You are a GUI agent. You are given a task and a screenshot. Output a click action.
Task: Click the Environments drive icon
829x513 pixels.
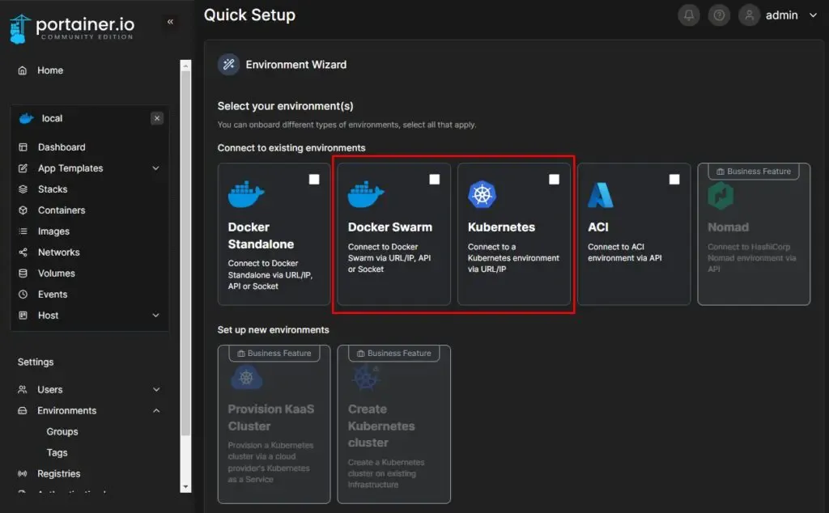pyautogui.click(x=22, y=410)
